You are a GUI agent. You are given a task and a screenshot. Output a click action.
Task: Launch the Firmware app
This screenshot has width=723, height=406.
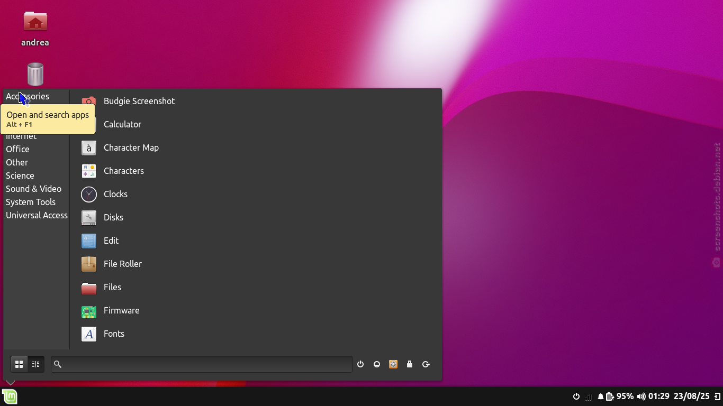point(256,310)
